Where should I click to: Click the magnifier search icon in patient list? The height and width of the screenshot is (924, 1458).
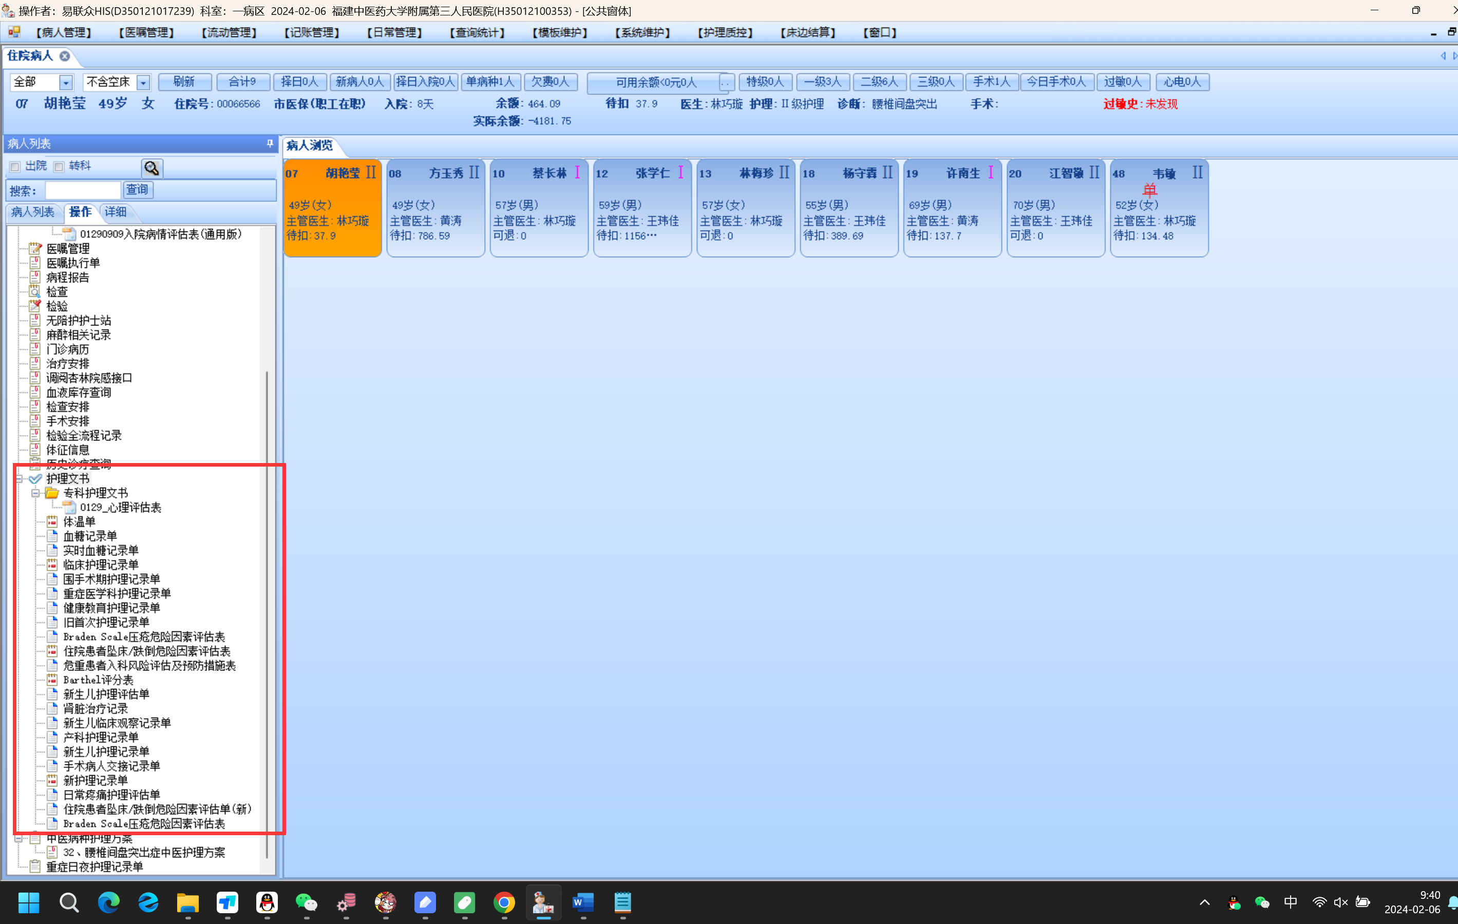point(152,168)
